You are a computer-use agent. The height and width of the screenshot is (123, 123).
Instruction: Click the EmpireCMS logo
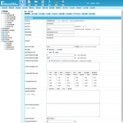tap(10, 3)
